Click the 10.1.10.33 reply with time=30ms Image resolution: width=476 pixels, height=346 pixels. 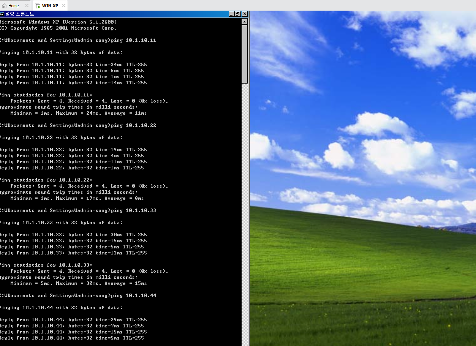point(73,235)
